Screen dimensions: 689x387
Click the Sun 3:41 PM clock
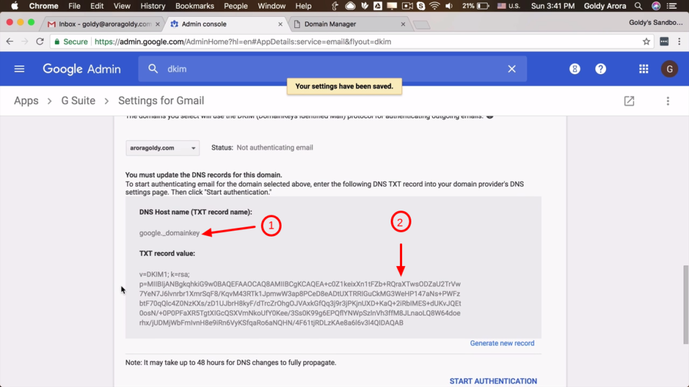click(x=553, y=6)
